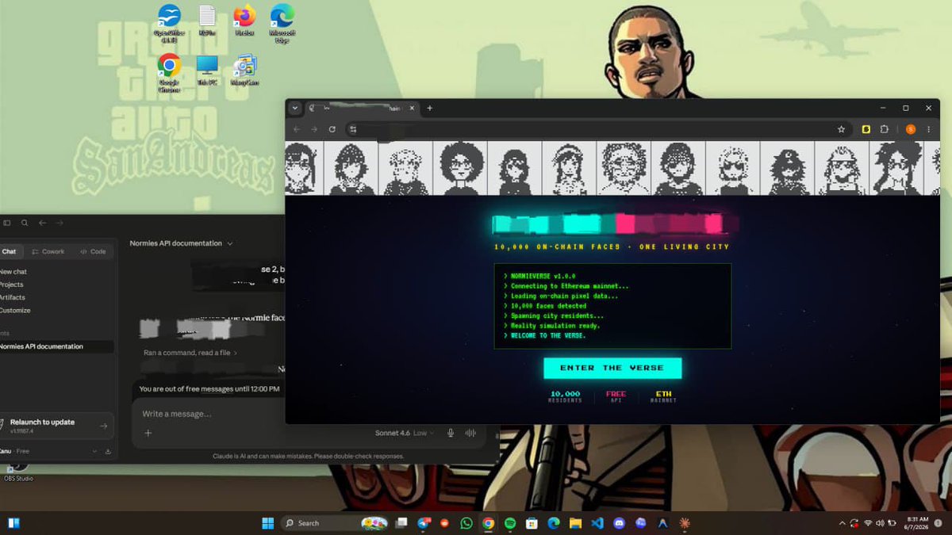This screenshot has width=952, height=535.
Task: Open Discord from the taskbar
Action: tap(620, 523)
